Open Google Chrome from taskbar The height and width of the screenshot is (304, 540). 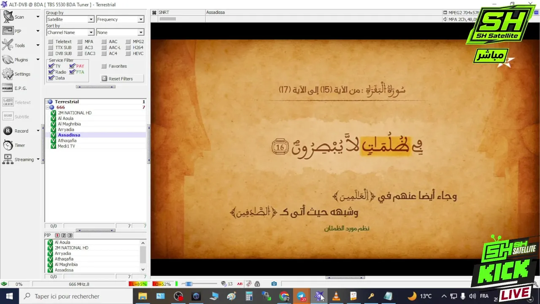(x=284, y=296)
